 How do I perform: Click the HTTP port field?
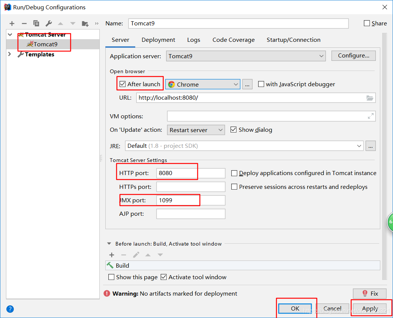click(x=191, y=173)
